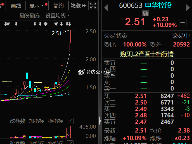Click the minus icon beside price change

point(183,22)
